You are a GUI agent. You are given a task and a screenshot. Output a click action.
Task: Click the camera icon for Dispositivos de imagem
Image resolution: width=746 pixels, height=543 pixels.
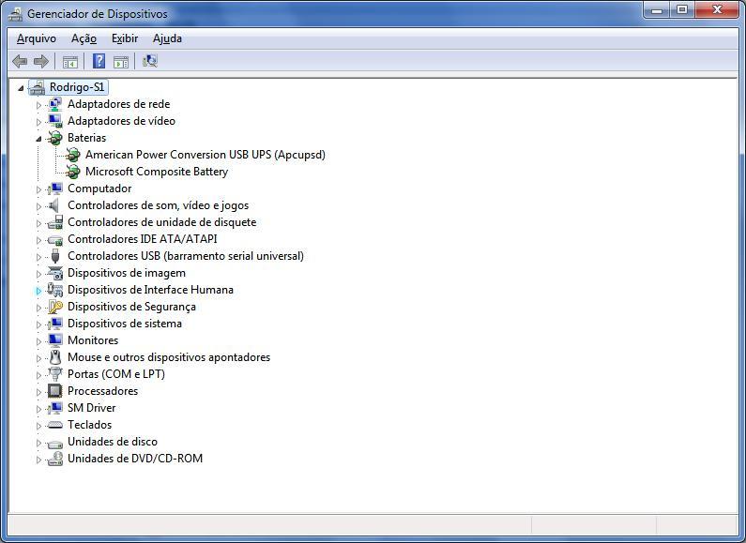pyautogui.click(x=55, y=273)
